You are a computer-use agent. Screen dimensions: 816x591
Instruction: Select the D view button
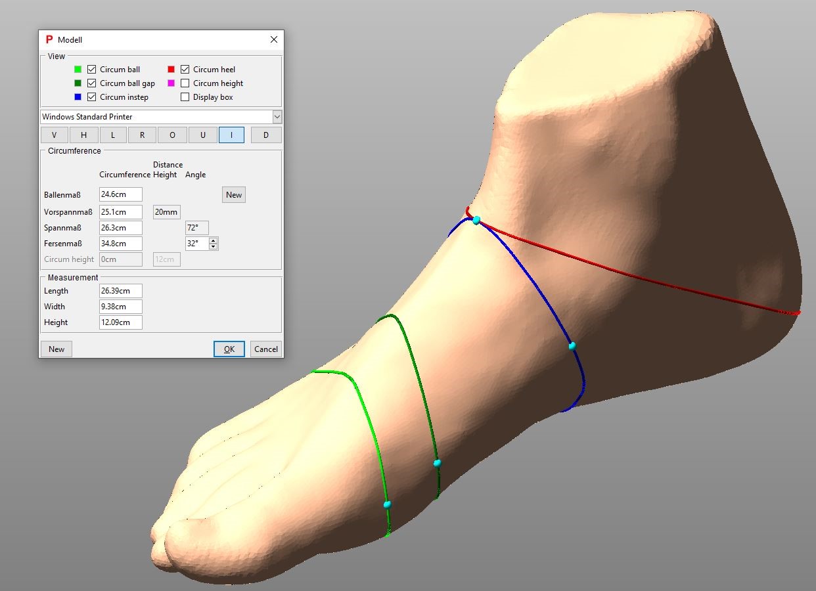[x=266, y=135]
